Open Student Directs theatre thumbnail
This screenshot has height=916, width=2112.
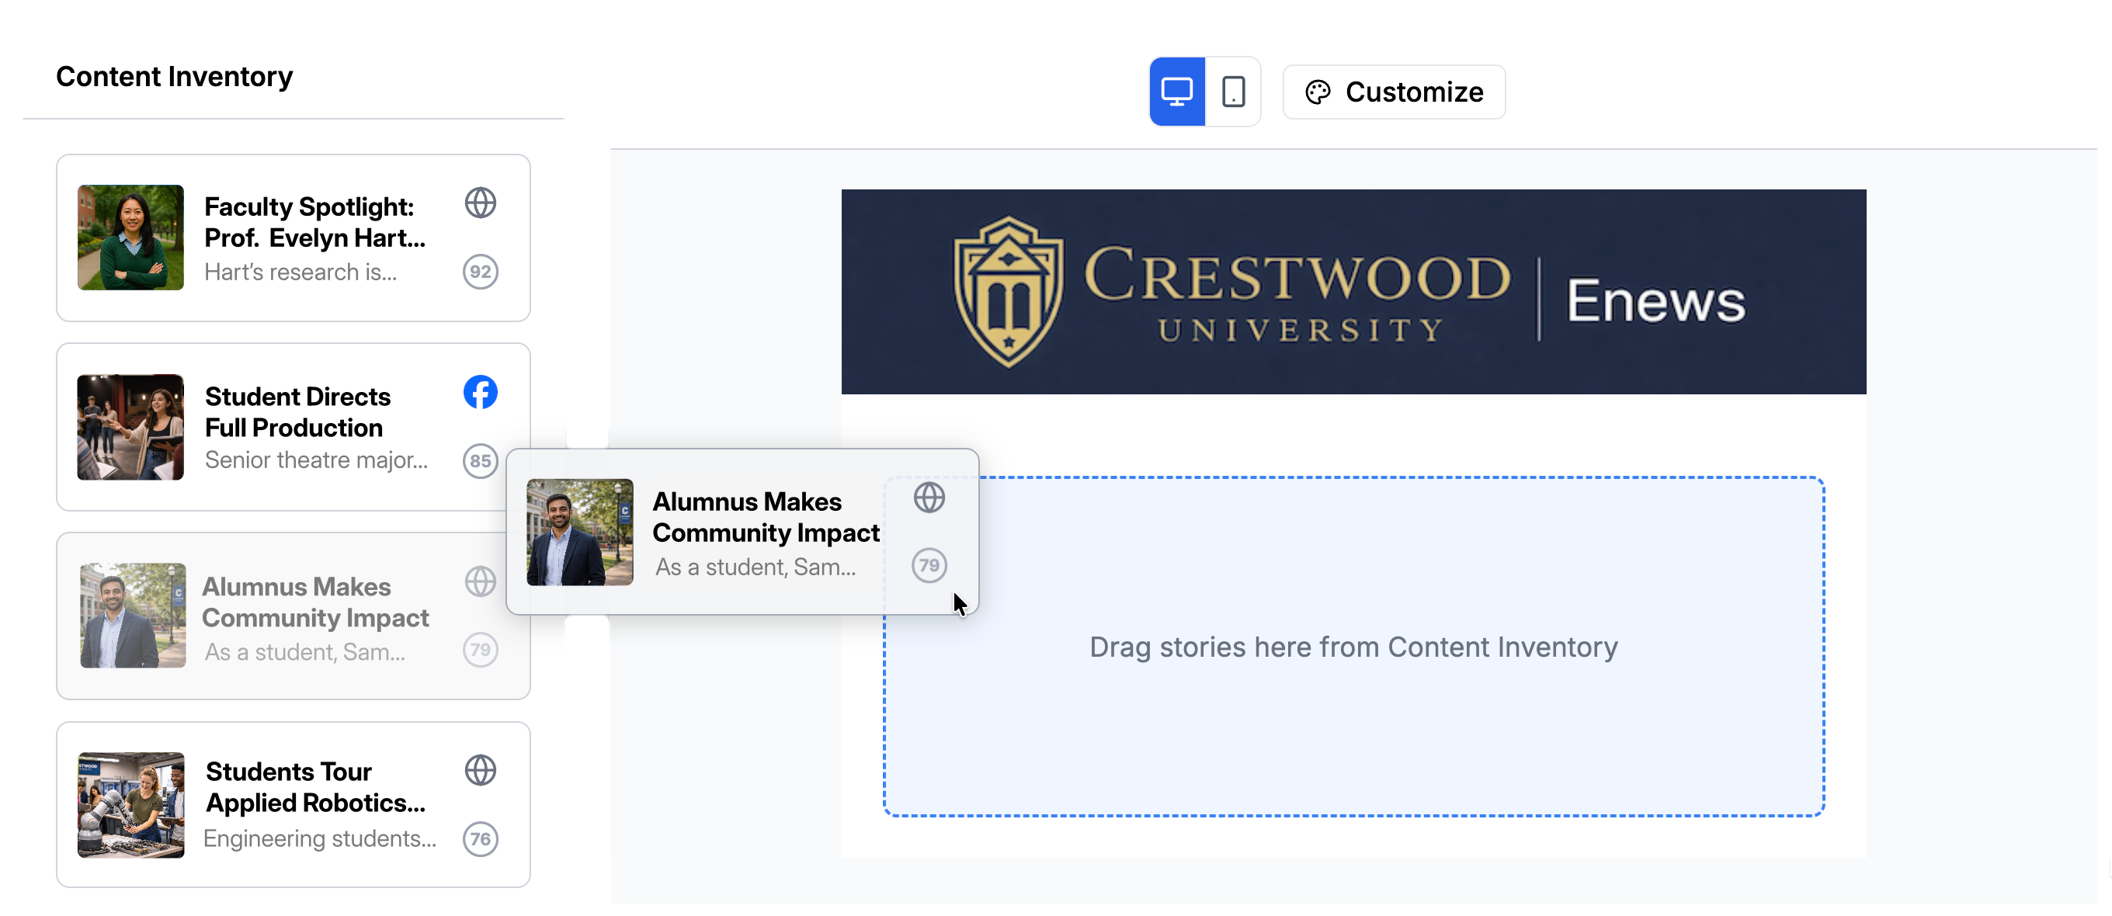click(x=130, y=427)
